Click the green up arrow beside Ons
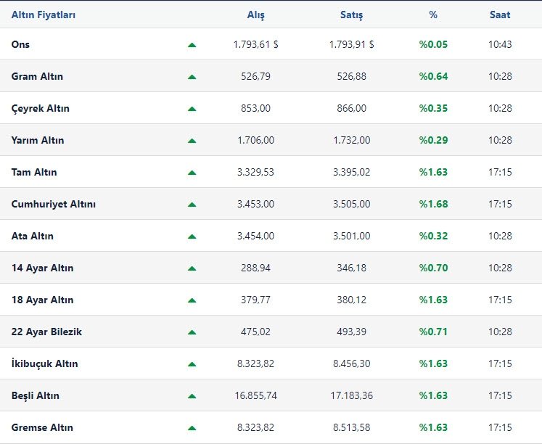This screenshot has height=444, width=542. click(x=192, y=45)
